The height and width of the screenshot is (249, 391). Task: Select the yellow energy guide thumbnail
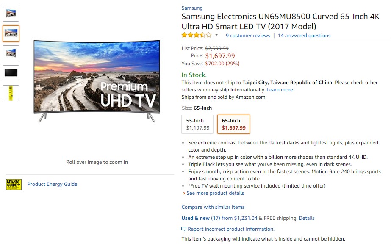(11, 93)
